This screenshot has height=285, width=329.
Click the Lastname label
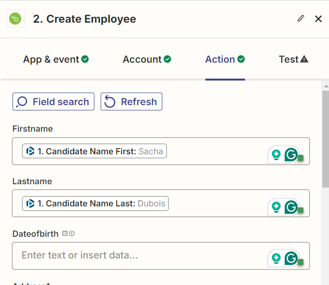click(32, 181)
